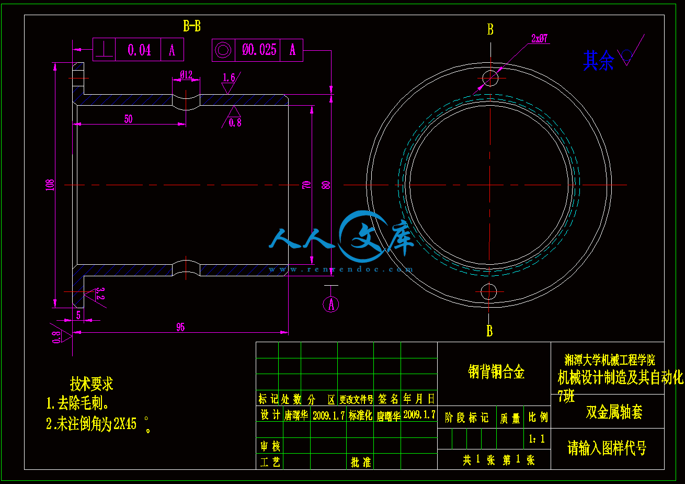Click the 标准化 cell
685x484 pixels.
[x=361, y=415]
